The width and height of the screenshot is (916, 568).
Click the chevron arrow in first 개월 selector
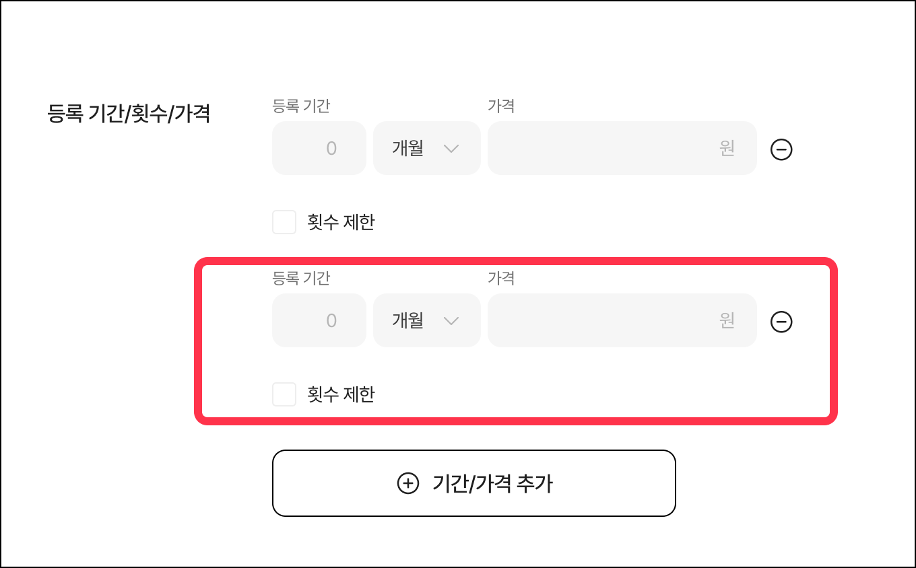(451, 149)
